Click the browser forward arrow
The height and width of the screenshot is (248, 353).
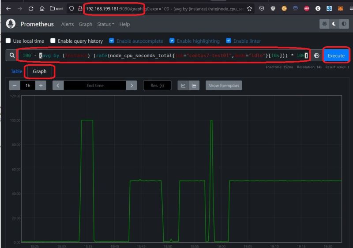[20, 8]
